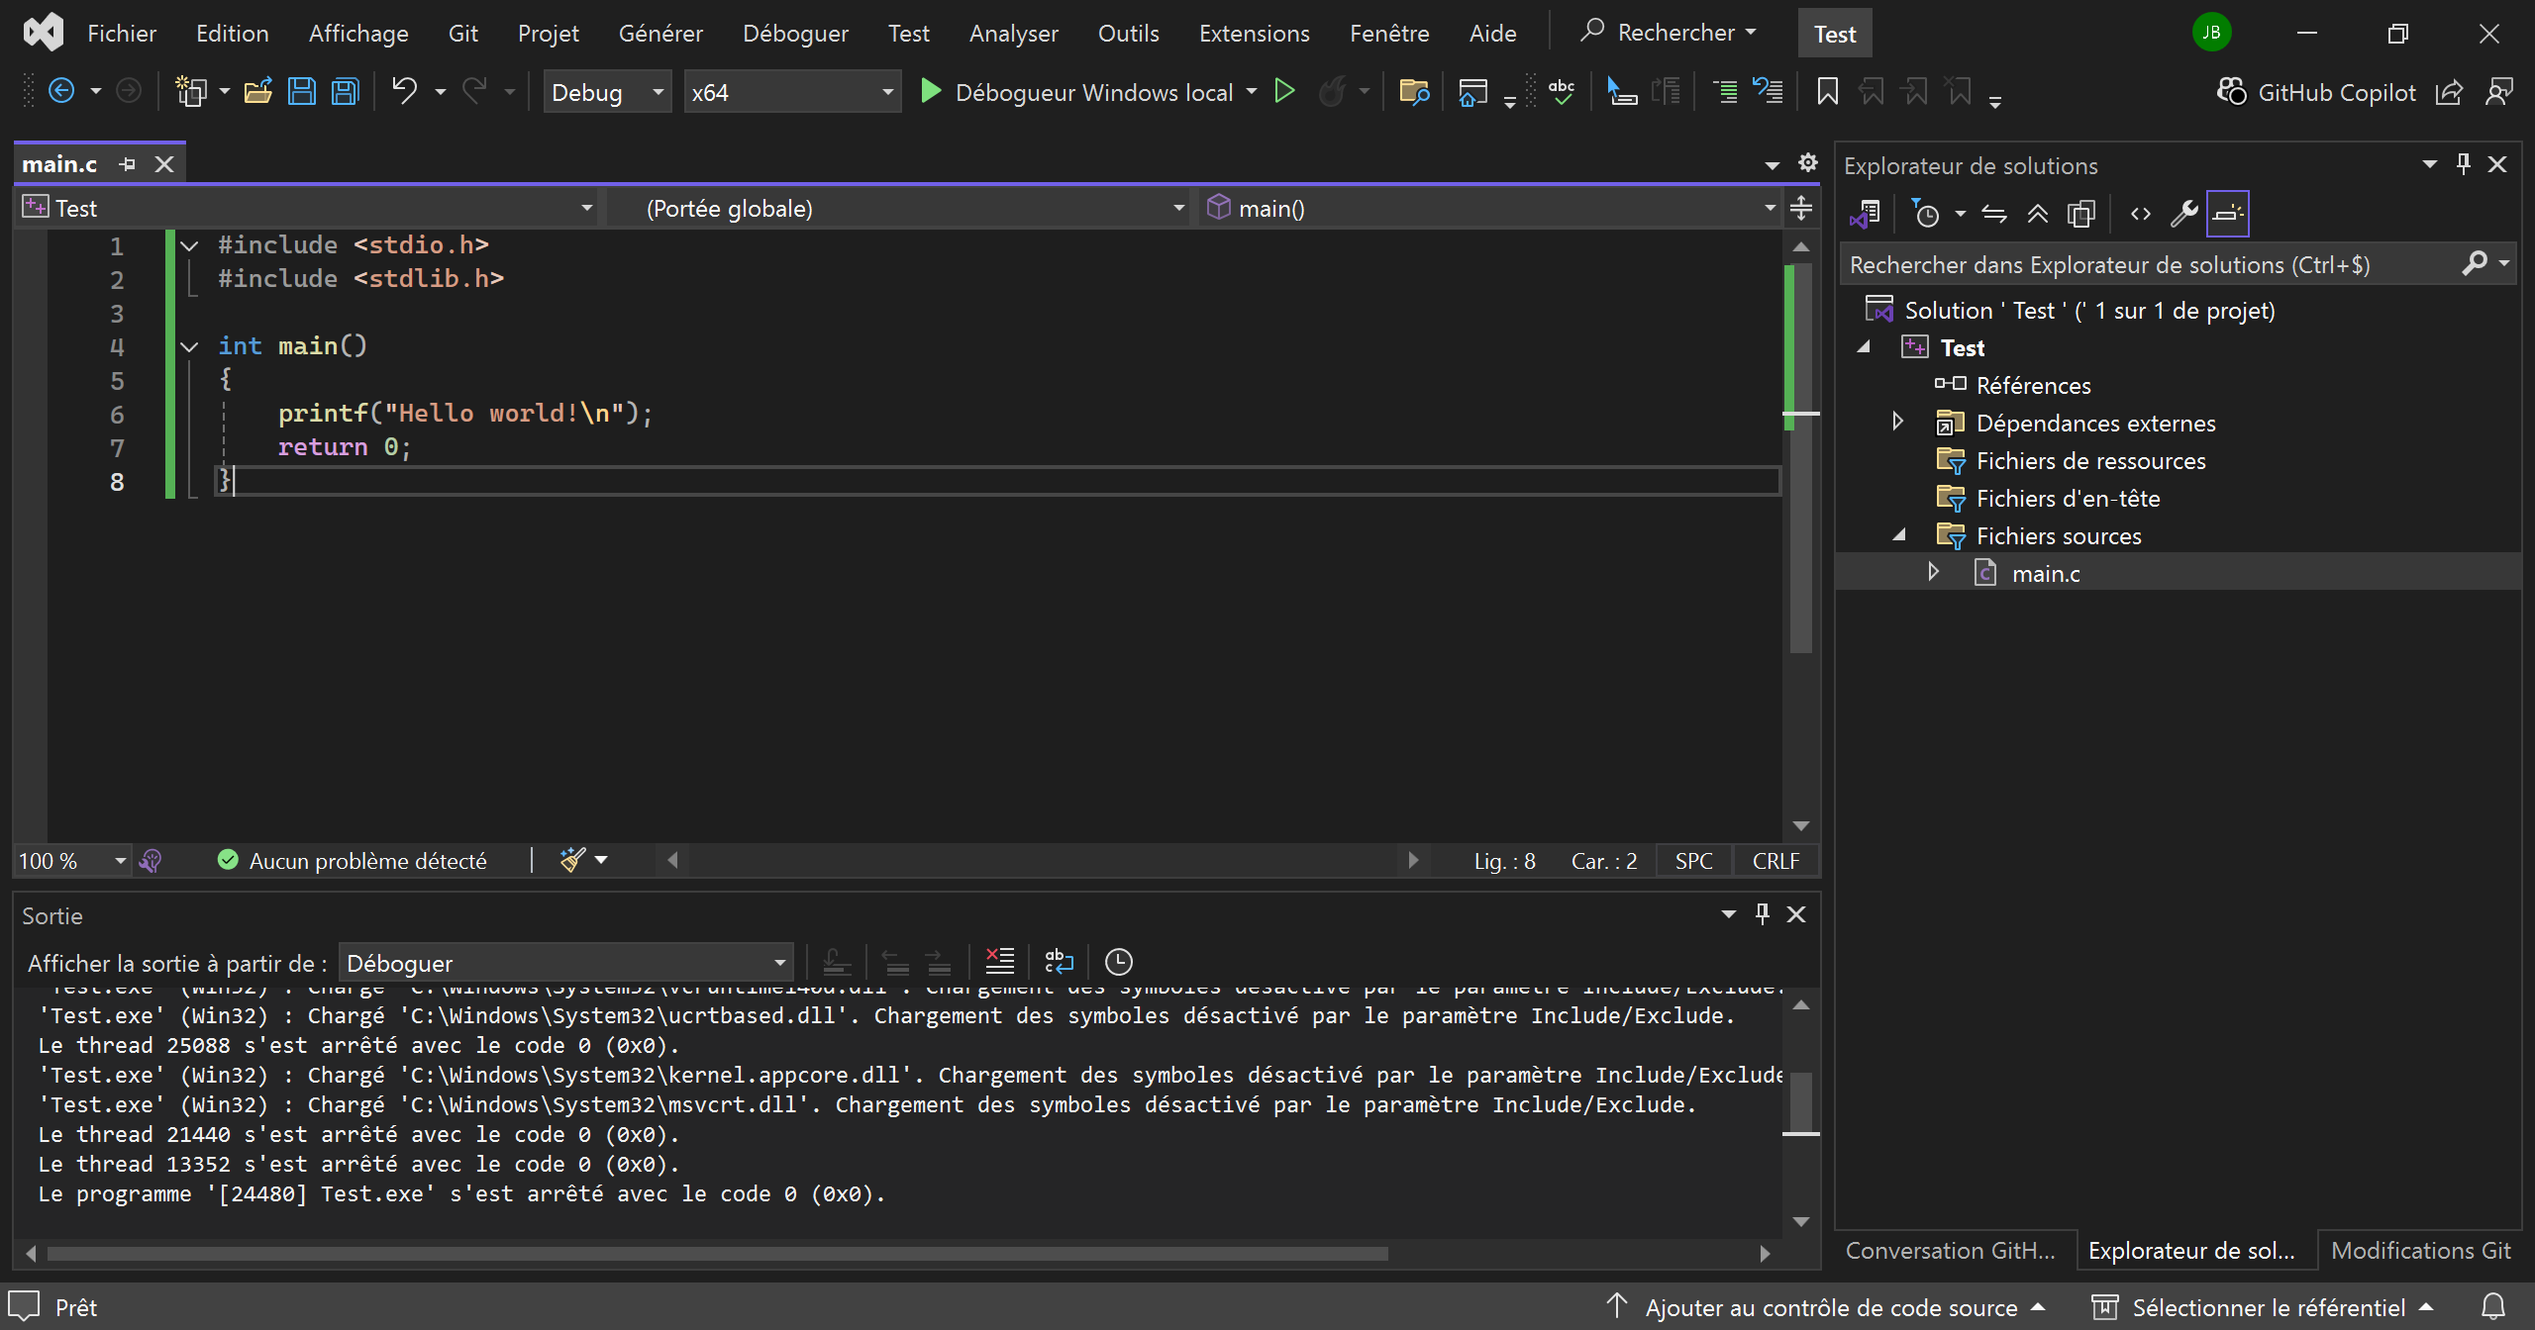The image size is (2535, 1330).
Task: Toggle the preview of selected items button
Action: [x=2227, y=214]
